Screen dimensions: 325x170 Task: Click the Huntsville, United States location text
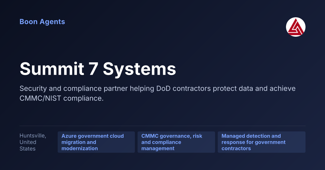click(33, 142)
